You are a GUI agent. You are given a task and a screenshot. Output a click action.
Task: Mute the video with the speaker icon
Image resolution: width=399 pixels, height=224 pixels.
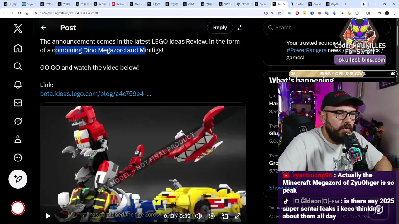199,216
